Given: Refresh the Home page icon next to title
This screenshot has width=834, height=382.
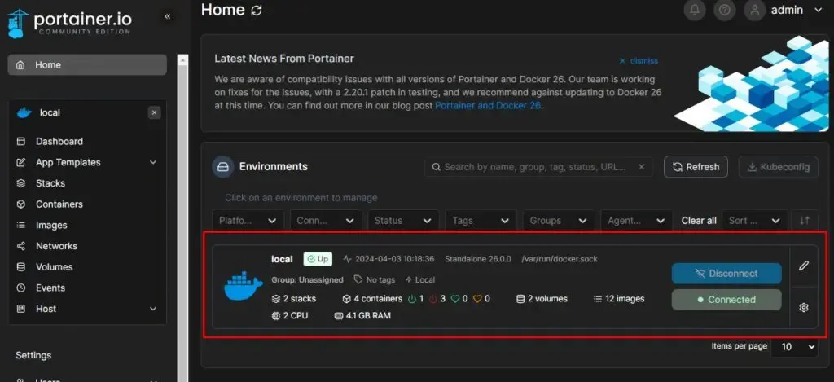Looking at the screenshot, I should (x=257, y=10).
